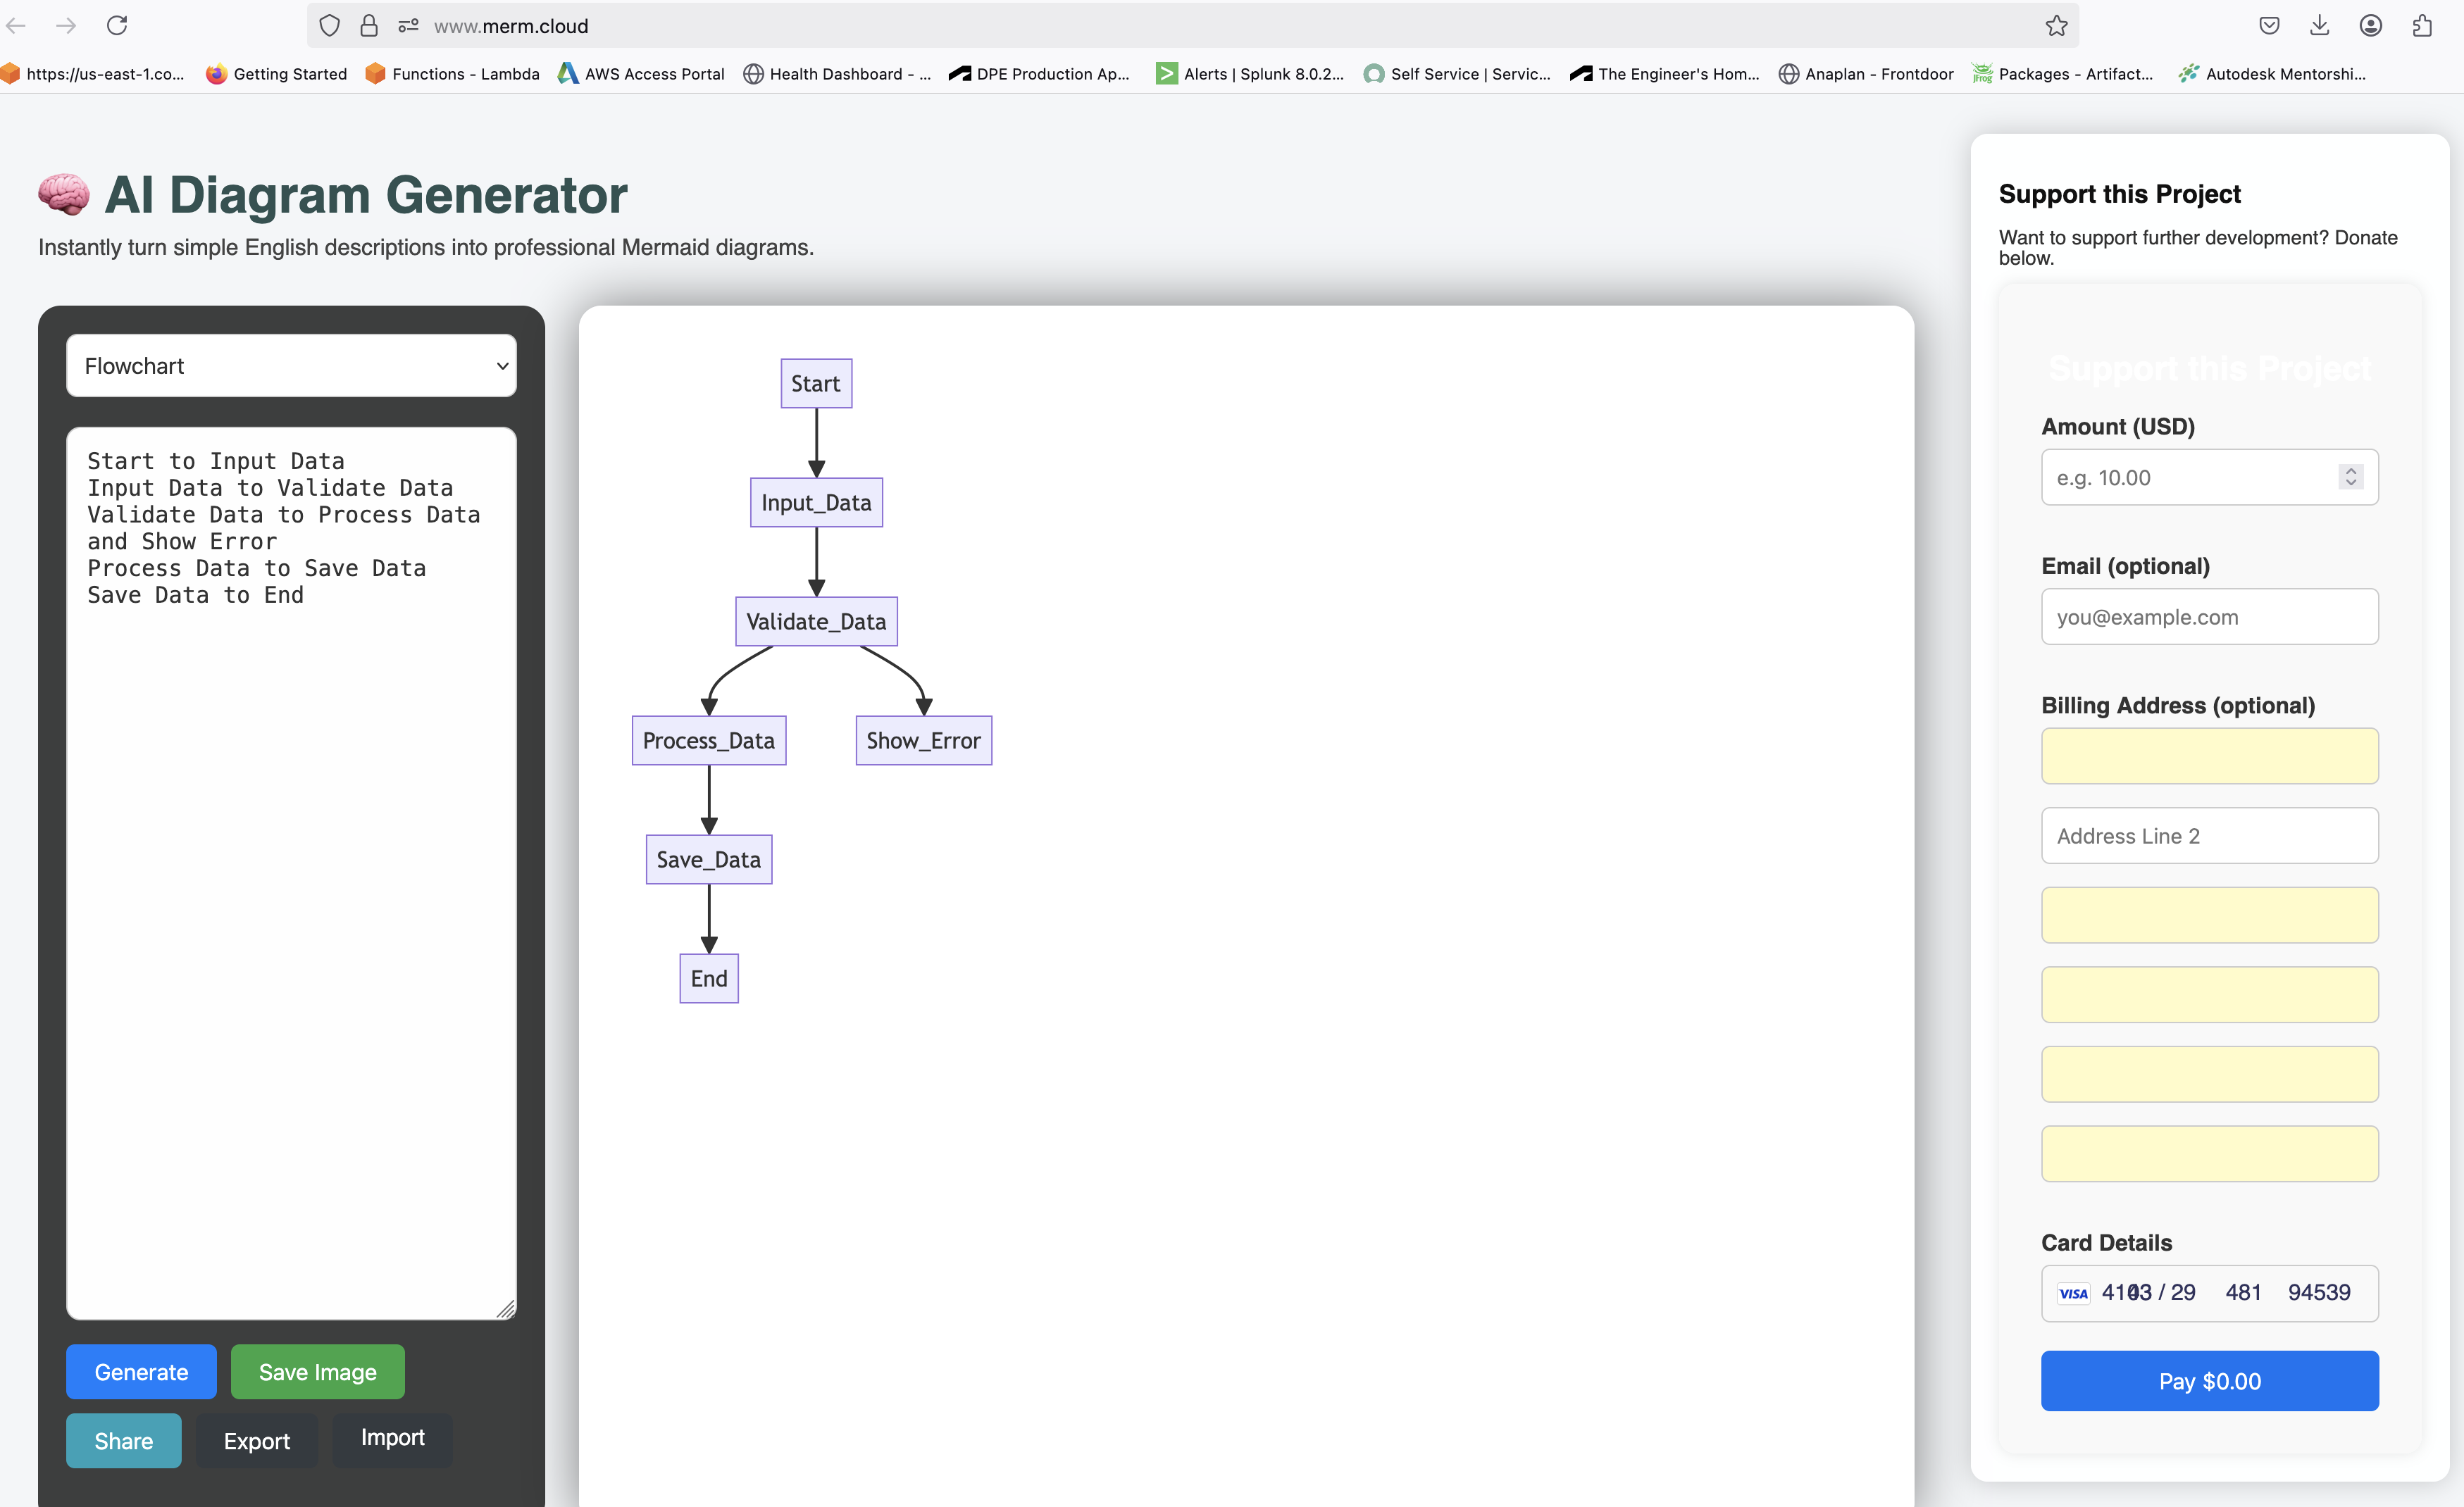Viewport: 2464px width, 1507px height.
Task: Open the Autodesk Mentorshi... bookmark
Action: 2272,74
